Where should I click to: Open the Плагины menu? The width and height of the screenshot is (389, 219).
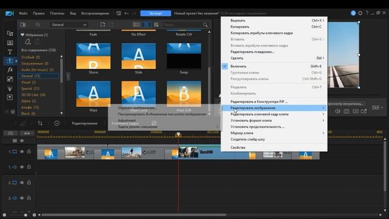57,13
